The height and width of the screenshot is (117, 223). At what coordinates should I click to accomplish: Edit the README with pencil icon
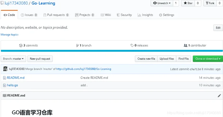click(219, 96)
